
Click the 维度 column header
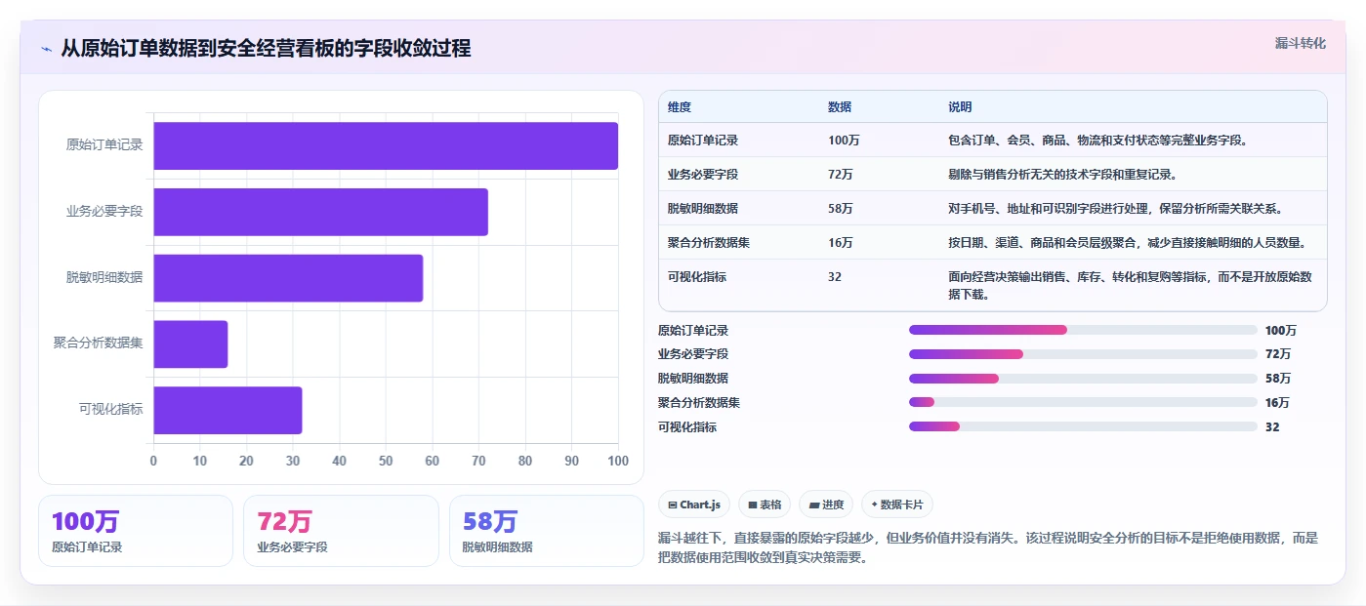coord(680,106)
